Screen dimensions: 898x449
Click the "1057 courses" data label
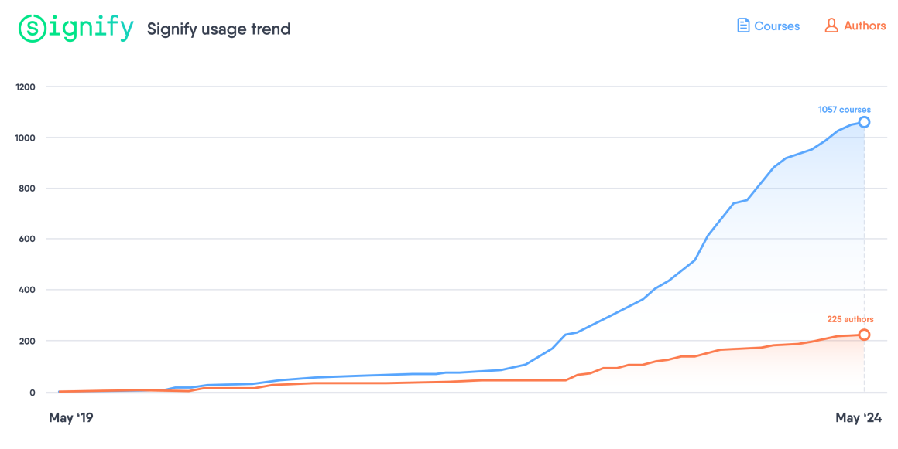pyautogui.click(x=844, y=110)
